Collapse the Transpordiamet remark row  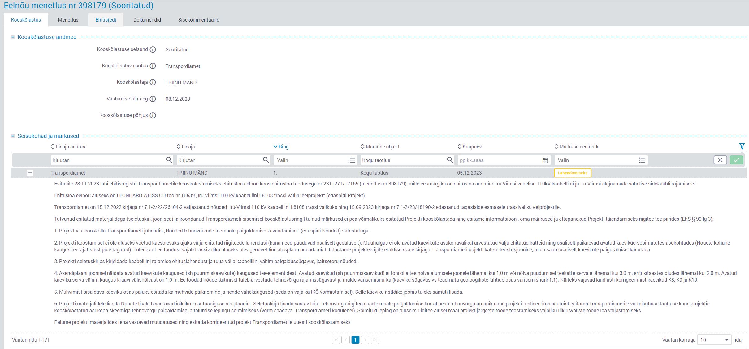pyautogui.click(x=30, y=173)
